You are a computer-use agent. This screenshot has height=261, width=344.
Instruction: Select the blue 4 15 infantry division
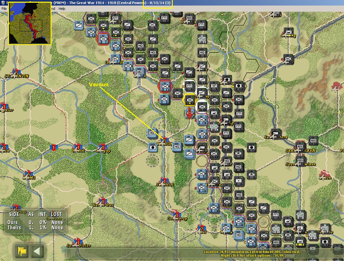tap(202, 188)
